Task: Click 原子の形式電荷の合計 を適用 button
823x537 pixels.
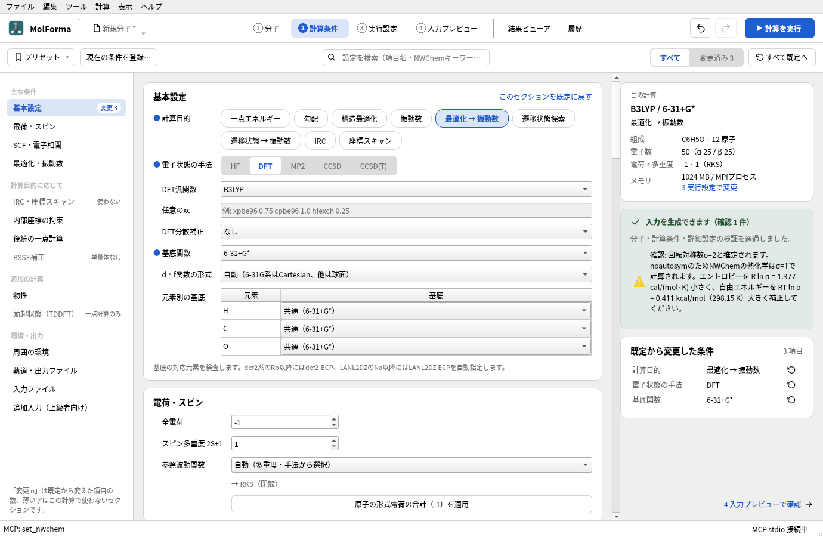Action: [411, 504]
